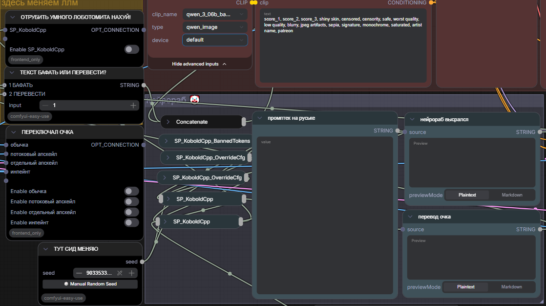The image size is (546, 306).
Task: Click the seed randomize shuffle icon
Action: (x=120, y=273)
